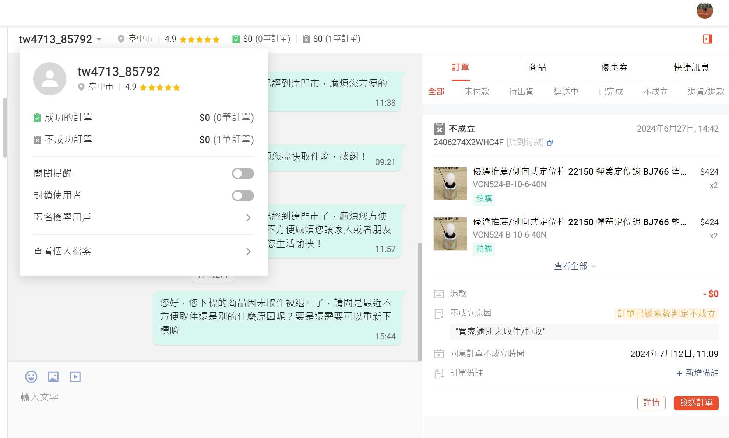Select the 不成立 order filter tab
Screen dimensions: 729x438
[x=655, y=91]
